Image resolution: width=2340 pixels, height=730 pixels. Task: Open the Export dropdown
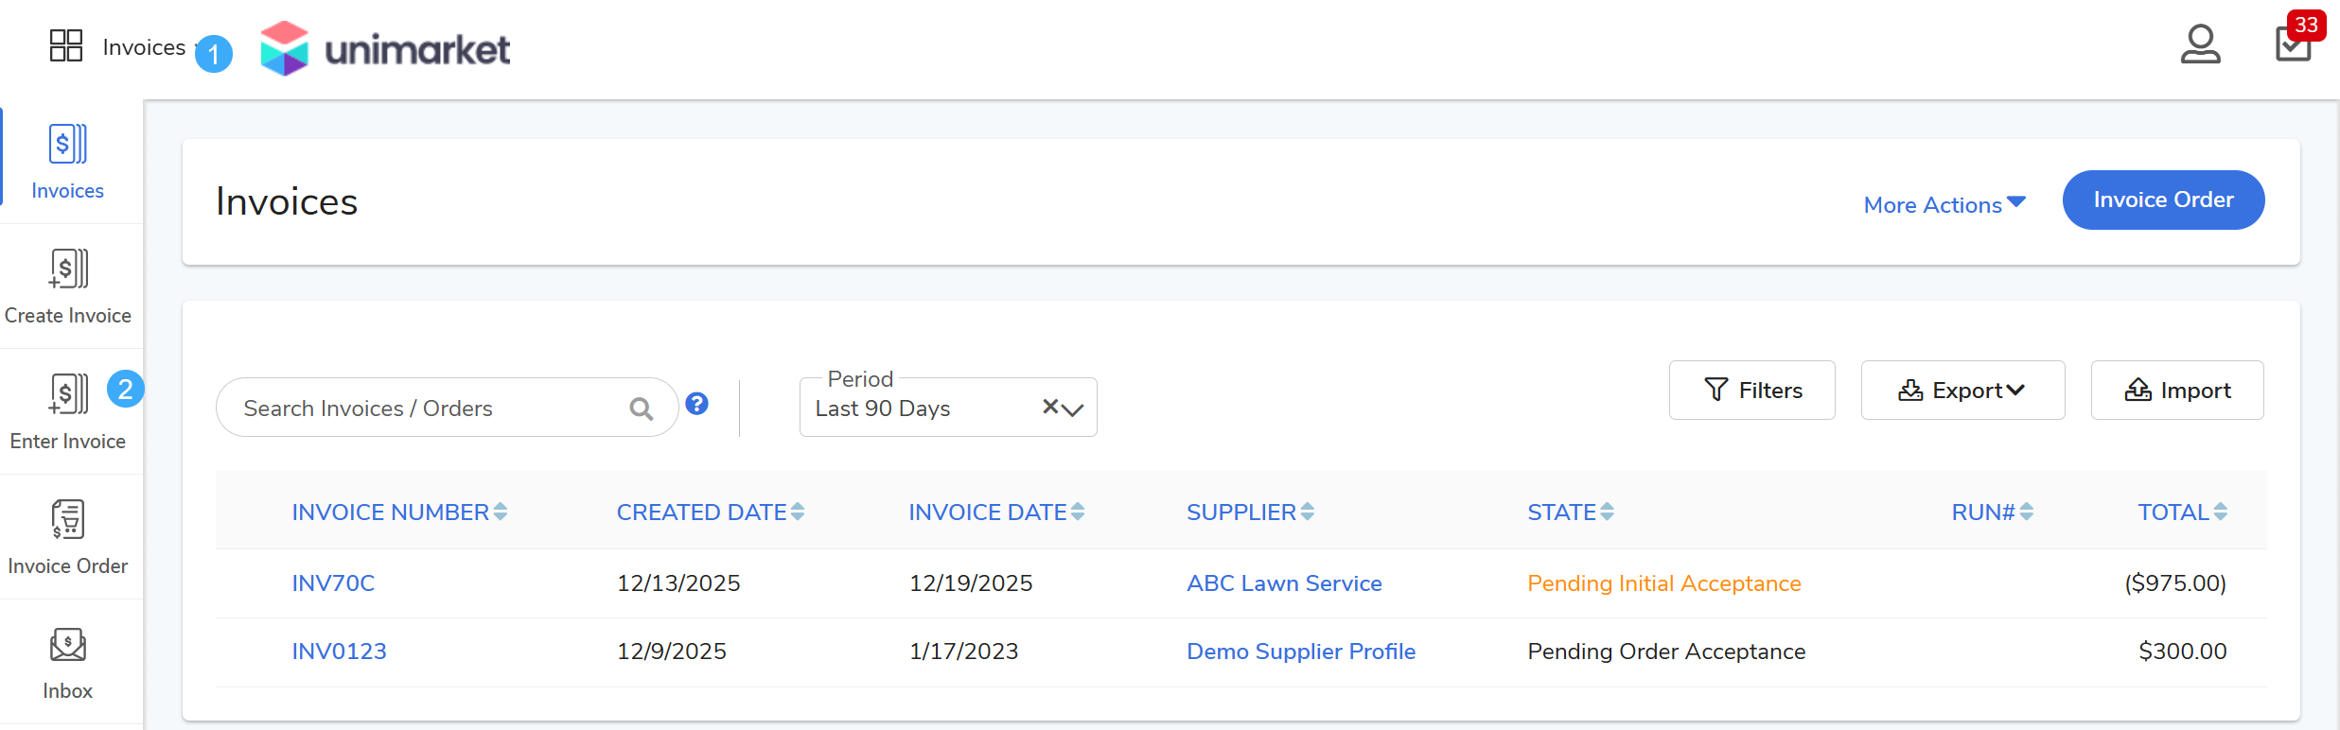pos(1962,391)
